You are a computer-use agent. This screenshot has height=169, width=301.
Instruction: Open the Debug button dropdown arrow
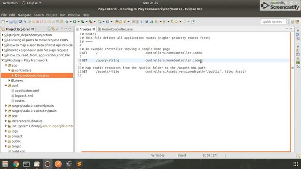[x=71, y=22]
